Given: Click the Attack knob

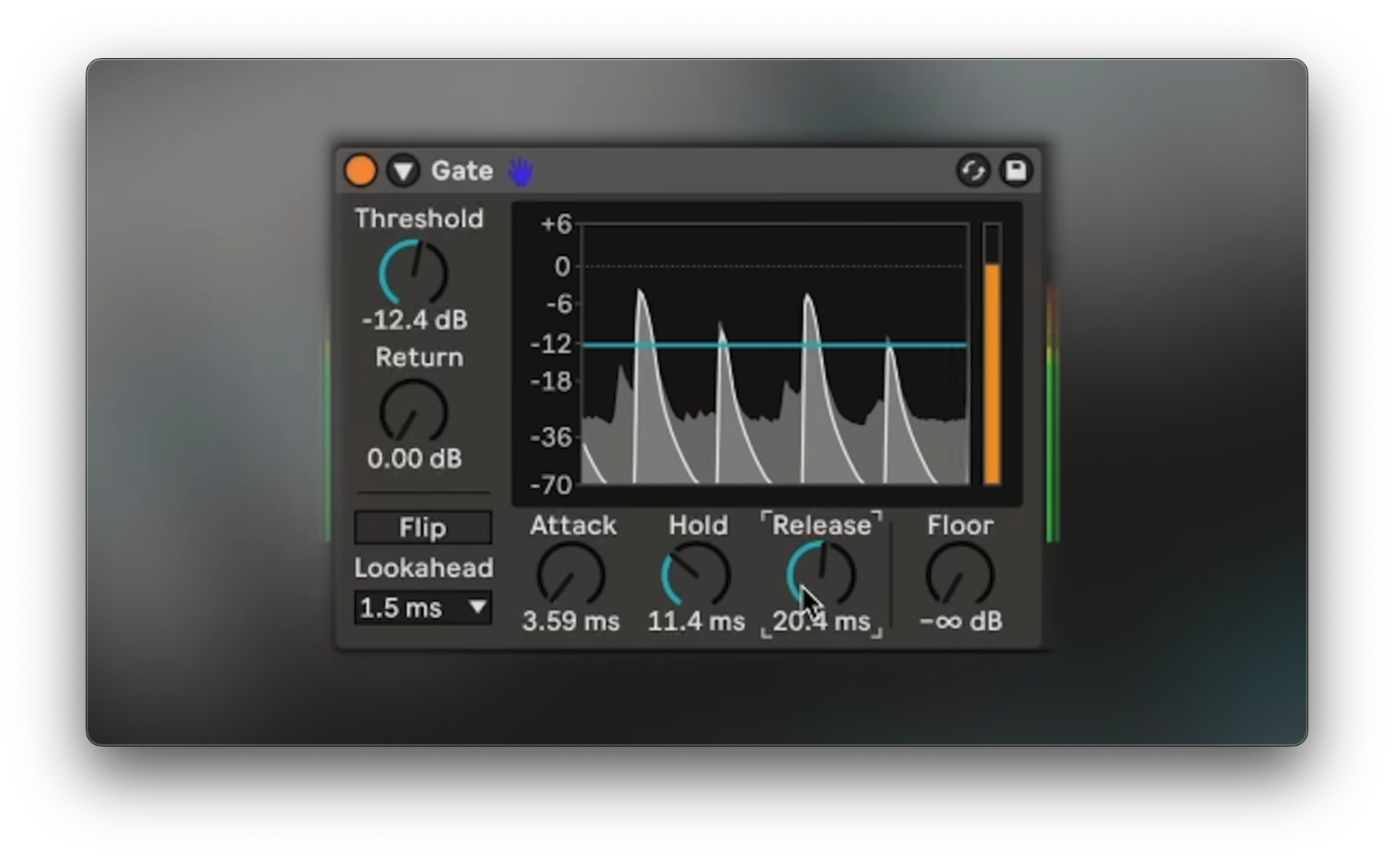Looking at the screenshot, I should (x=571, y=576).
